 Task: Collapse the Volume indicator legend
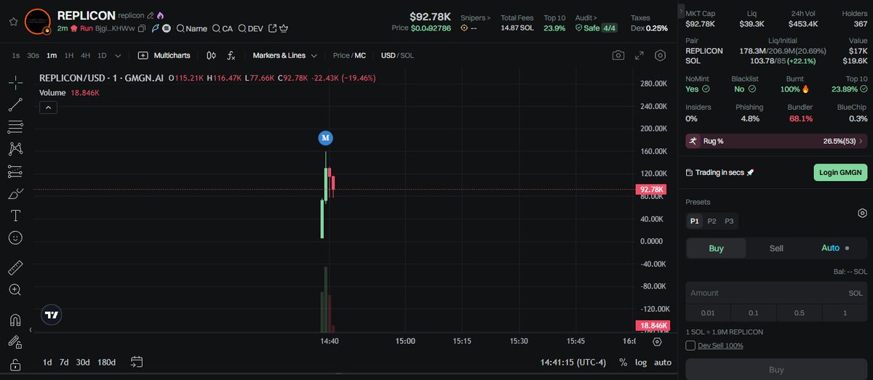pyautogui.click(x=47, y=108)
